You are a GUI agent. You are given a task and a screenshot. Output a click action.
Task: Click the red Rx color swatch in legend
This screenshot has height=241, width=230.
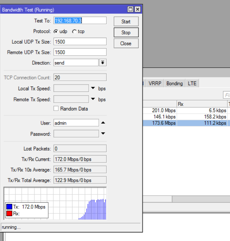click(9, 213)
